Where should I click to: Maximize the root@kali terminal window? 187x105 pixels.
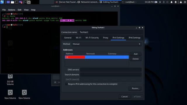(115, 6)
